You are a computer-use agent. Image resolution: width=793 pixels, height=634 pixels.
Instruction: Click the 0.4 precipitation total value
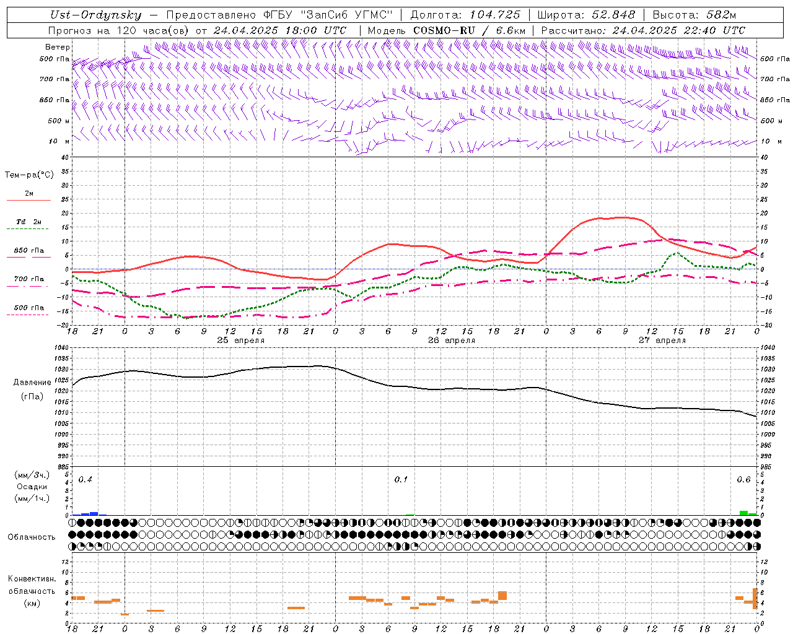coord(85,480)
